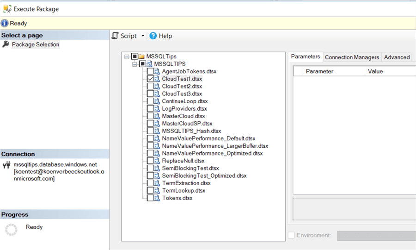Open the Help icon in the toolbar

153,36
